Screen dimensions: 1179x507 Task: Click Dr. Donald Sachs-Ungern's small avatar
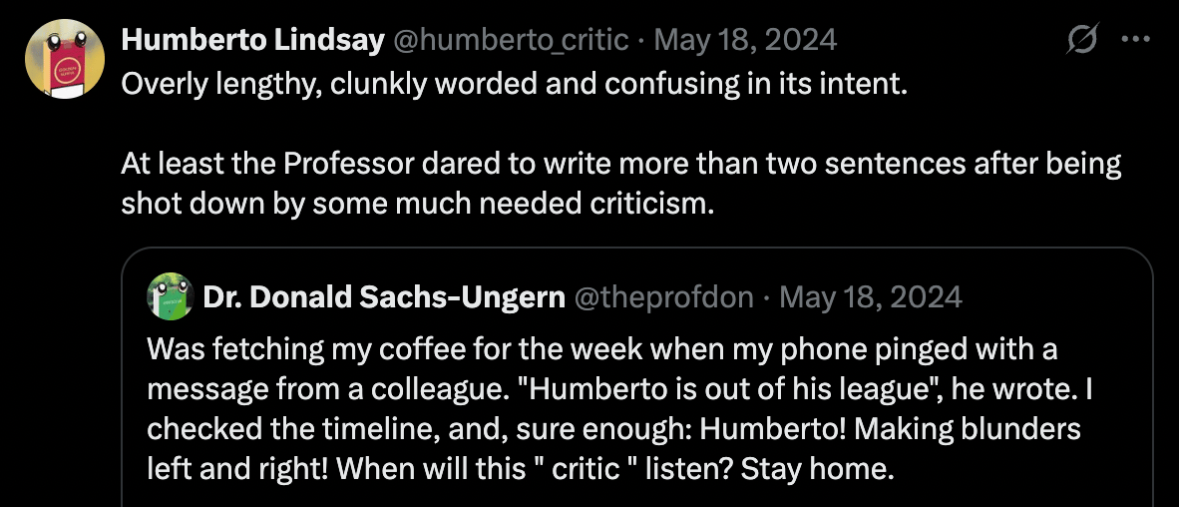click(171, 297)
